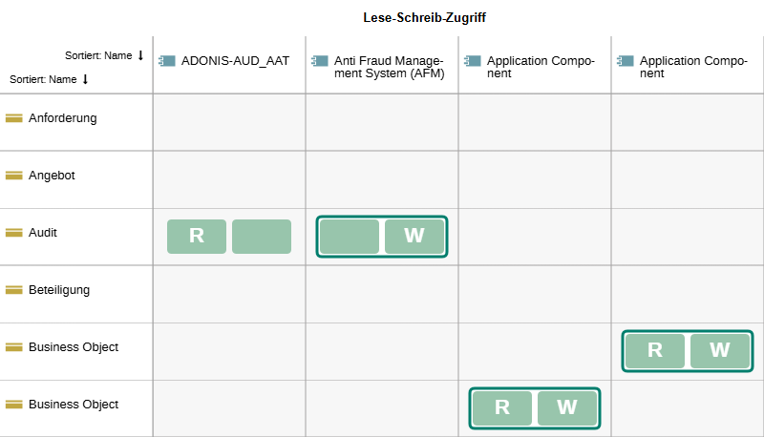764x437 pixels.
Task: Click the Angebot row icon
Action: [14, 176]
